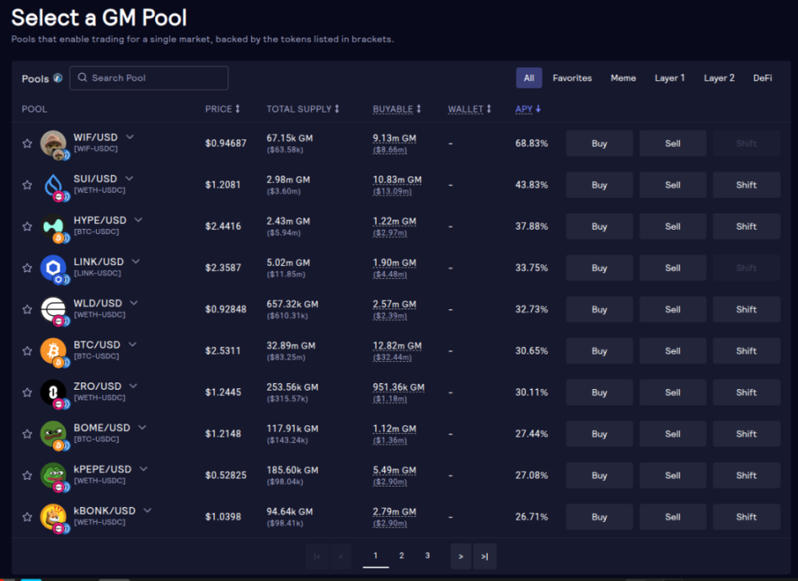Expand the WLD/USD pool chevron
Image resolution: width=798 pixels, height=581 pixels.
tap(134, 303)
